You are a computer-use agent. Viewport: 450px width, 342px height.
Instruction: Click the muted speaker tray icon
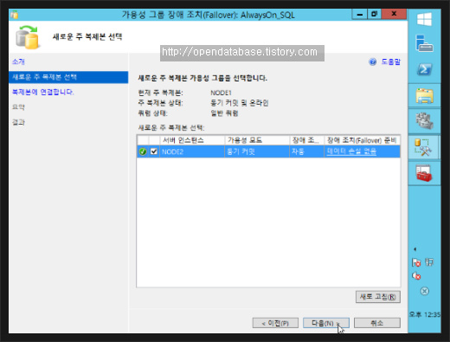416,276
